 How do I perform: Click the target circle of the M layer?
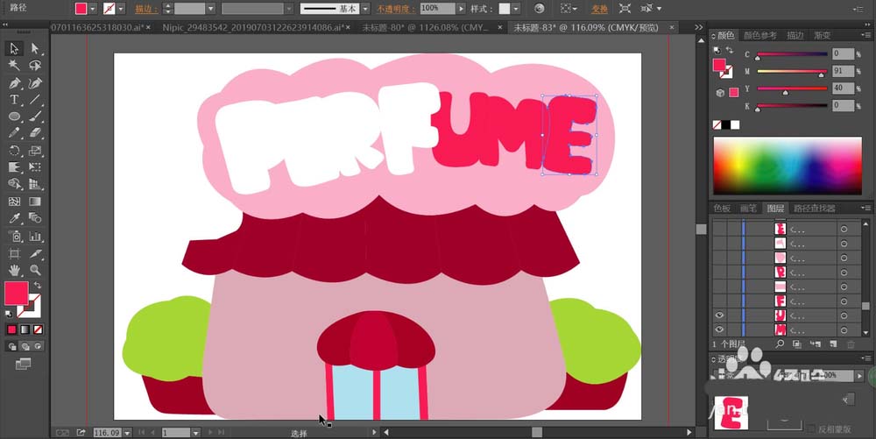coord(844,330)
